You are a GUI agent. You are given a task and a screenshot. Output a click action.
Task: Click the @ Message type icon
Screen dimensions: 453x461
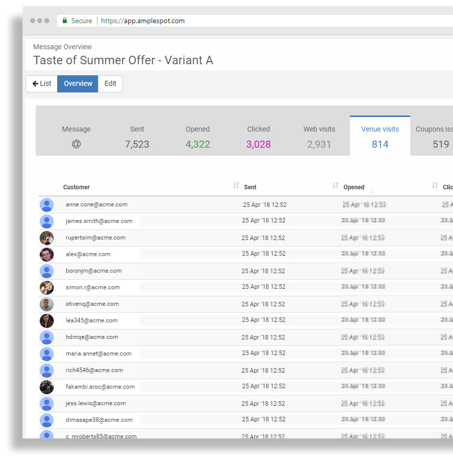(76, 144)
